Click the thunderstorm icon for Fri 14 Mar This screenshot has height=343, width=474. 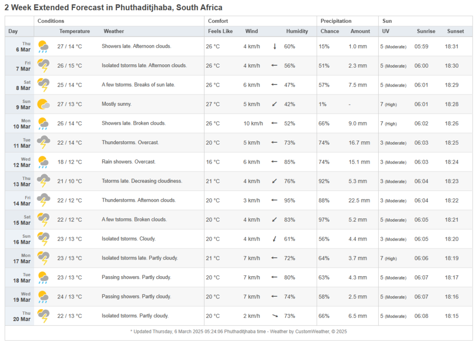pyautogui.click(x=44, y=200)
